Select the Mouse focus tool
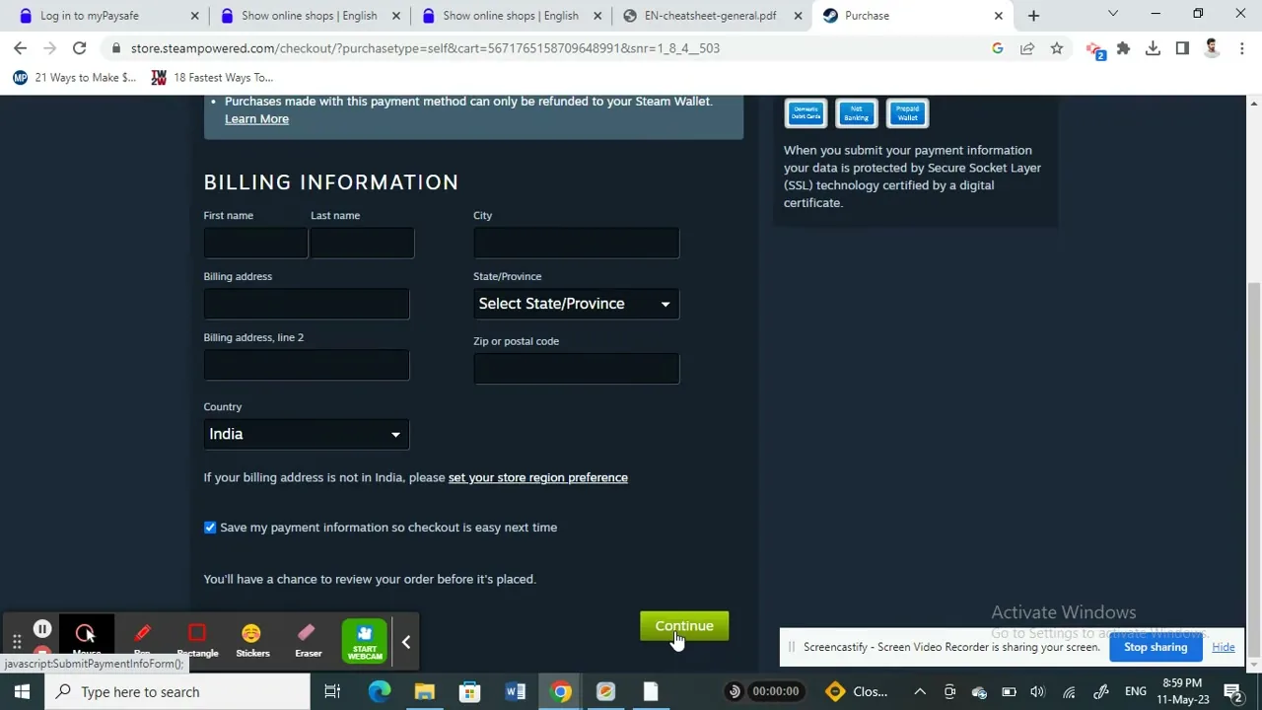This screenshot has height=710, width=1262. click(x=86, y=638)
